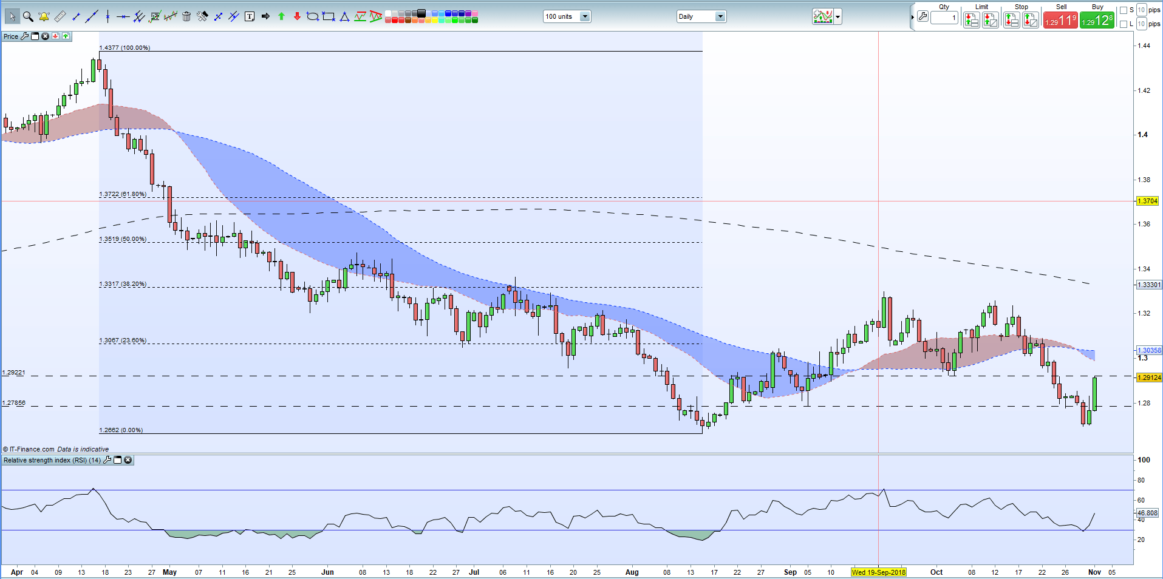
Task: Insert a green up arrow marker
Action: pos(281,16)
